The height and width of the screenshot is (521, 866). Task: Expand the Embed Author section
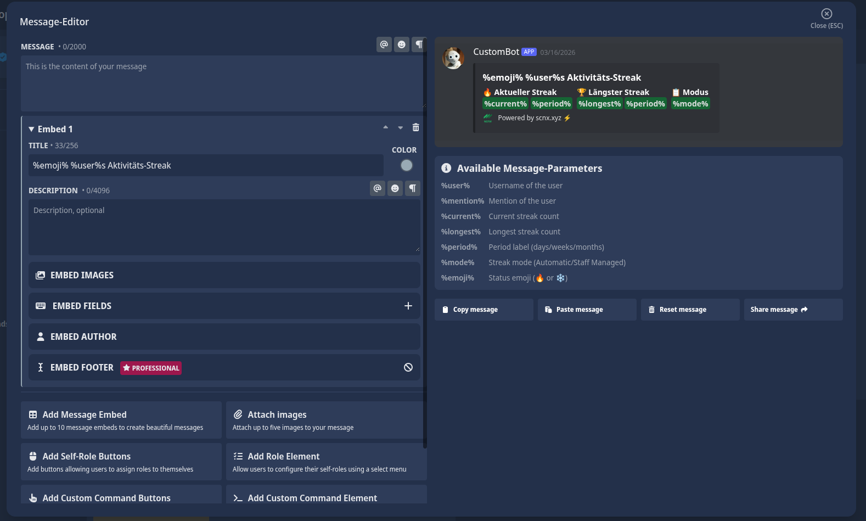pyautogui.click(x=224, y=337)
